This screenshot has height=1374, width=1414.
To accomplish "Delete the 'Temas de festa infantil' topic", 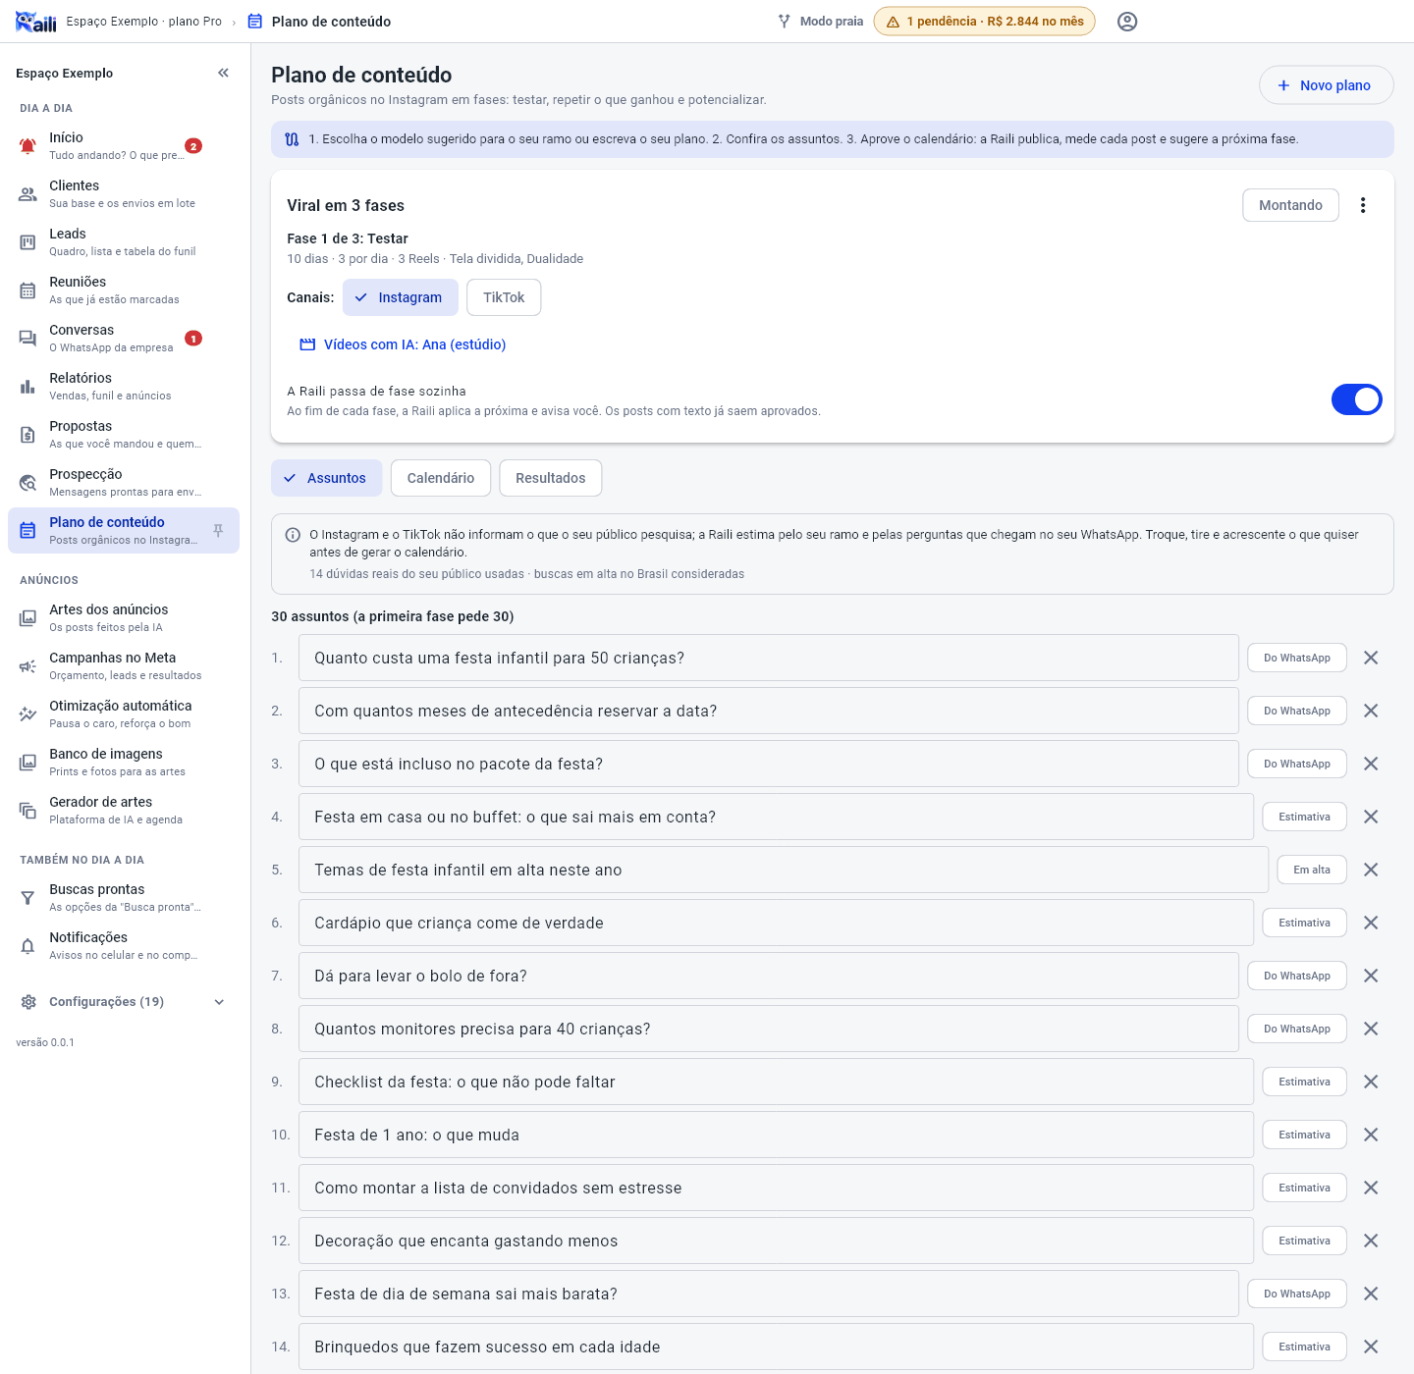I will click(1371, 870).
